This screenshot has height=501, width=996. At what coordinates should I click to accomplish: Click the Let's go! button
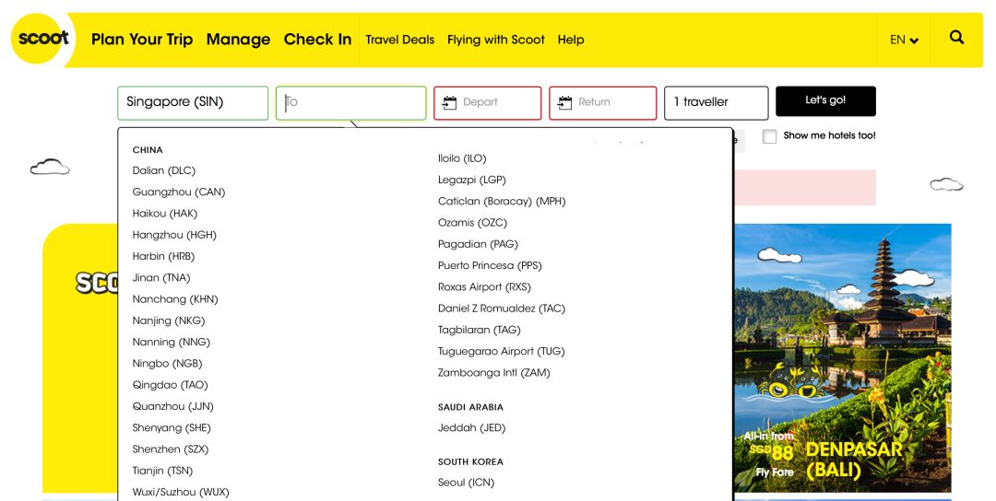pos(825,101)
